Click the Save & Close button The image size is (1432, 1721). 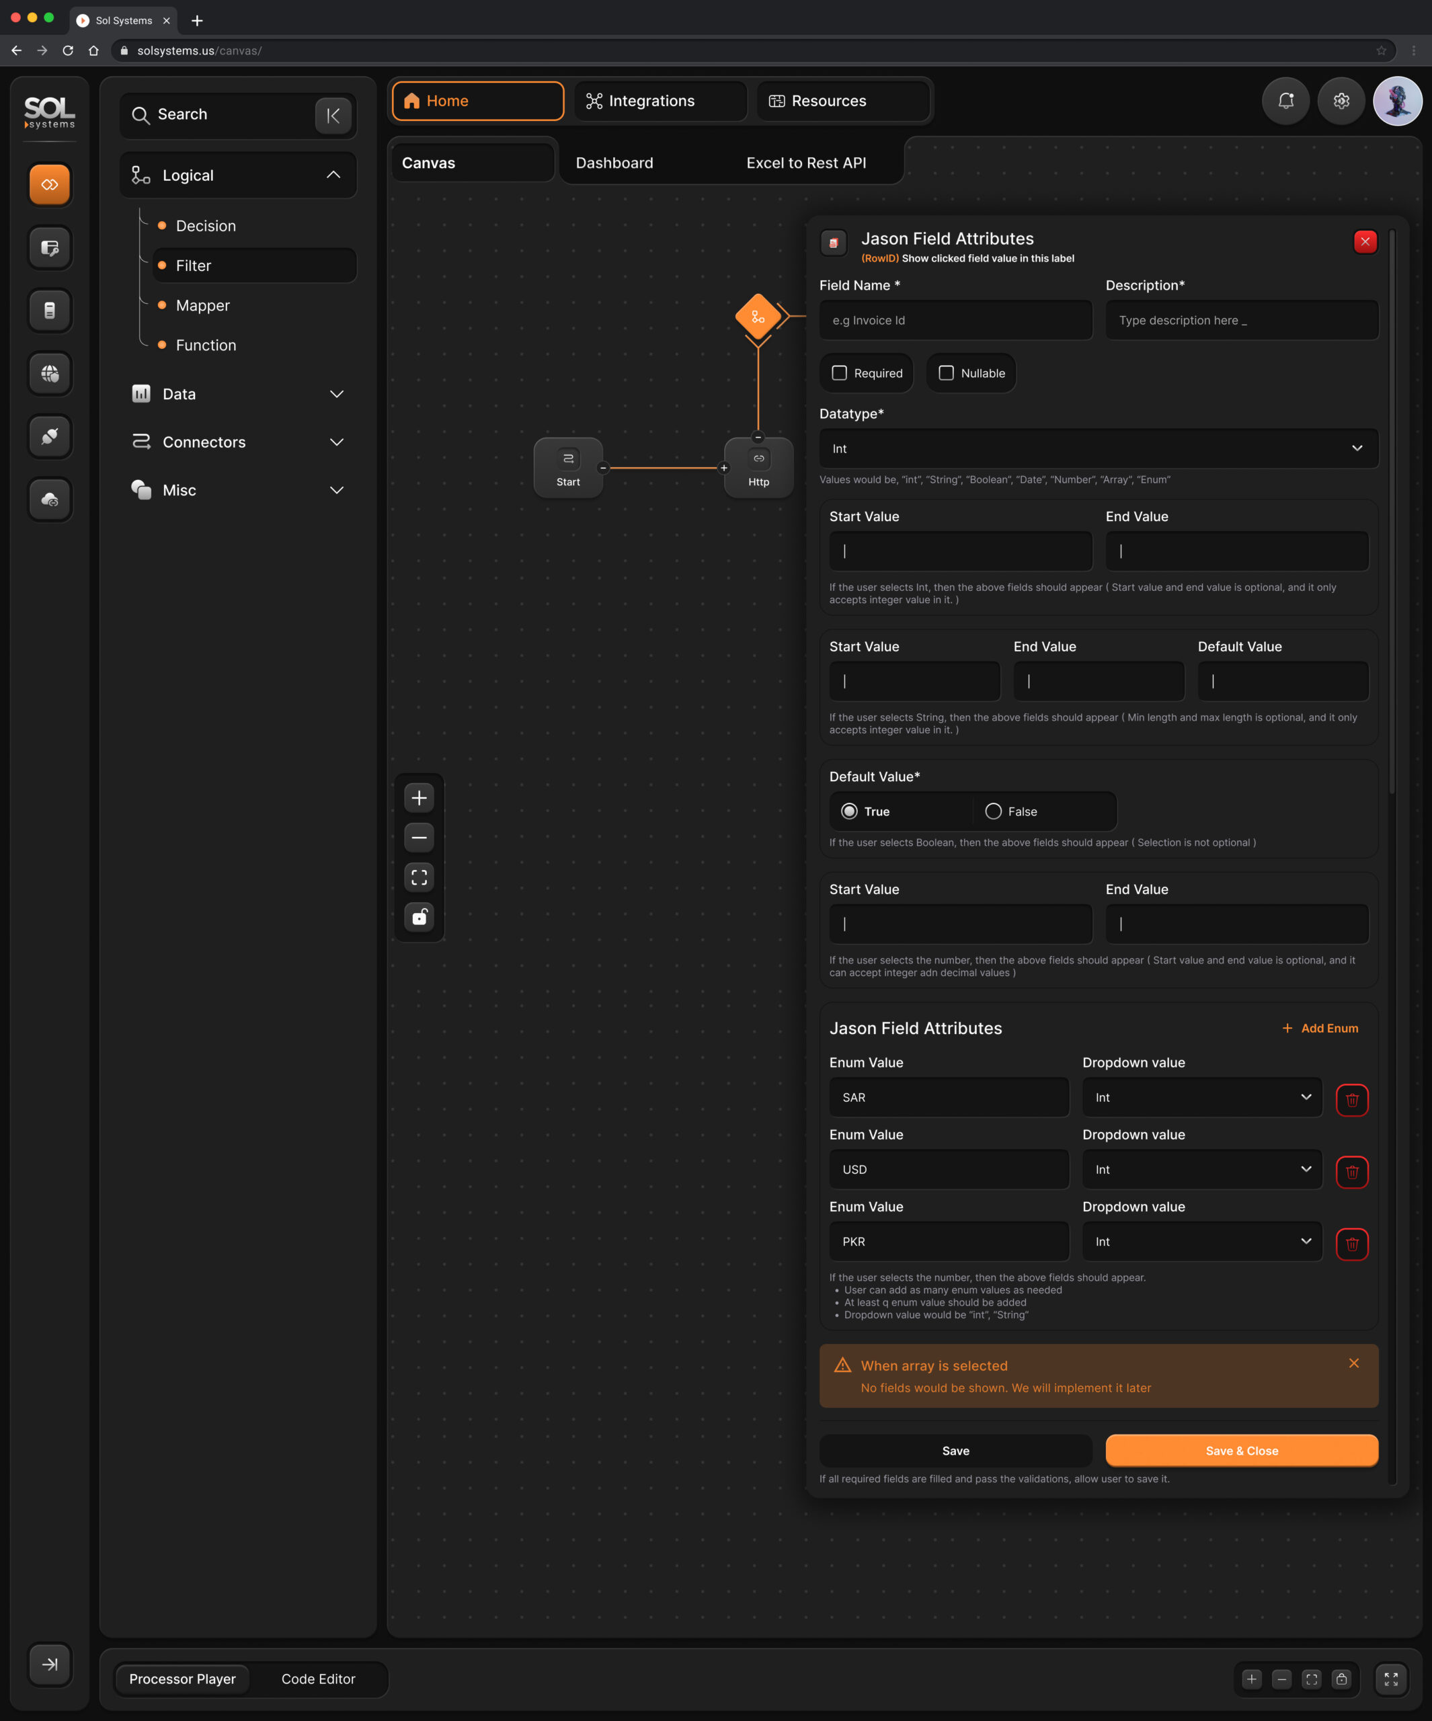click(1242, 1451)
